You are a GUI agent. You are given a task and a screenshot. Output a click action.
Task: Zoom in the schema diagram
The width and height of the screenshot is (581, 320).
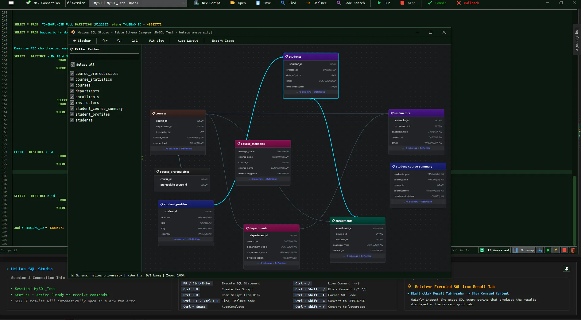[105, 40]
